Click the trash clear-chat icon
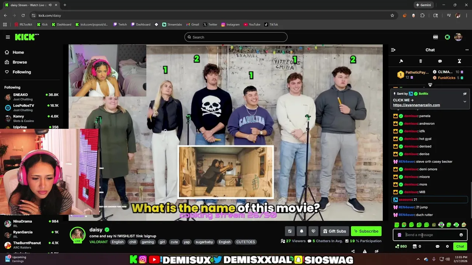The width and height of the screenshot is (472, 265). [420, 61]
